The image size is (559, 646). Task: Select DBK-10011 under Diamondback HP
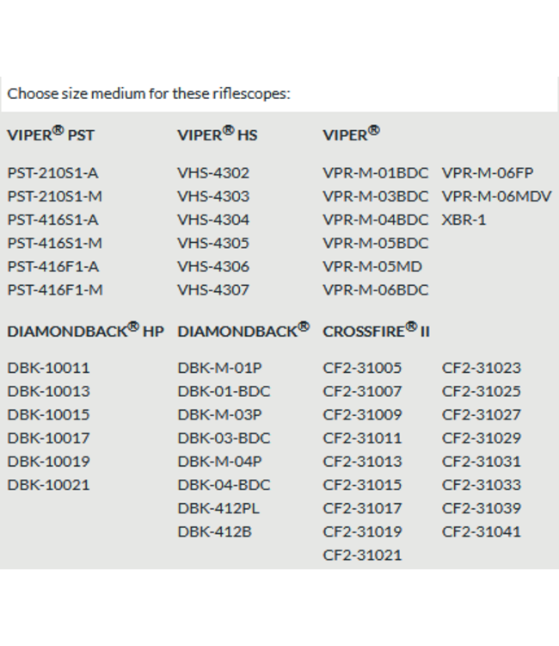pyautogui.click(x=48, y=368)
